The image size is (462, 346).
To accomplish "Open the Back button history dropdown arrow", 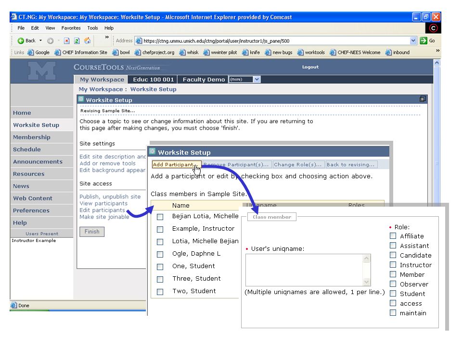I will click(x=40, y=40).
